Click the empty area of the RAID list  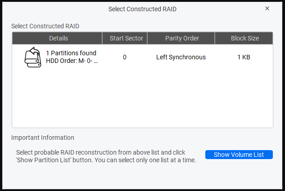(142, 99)
